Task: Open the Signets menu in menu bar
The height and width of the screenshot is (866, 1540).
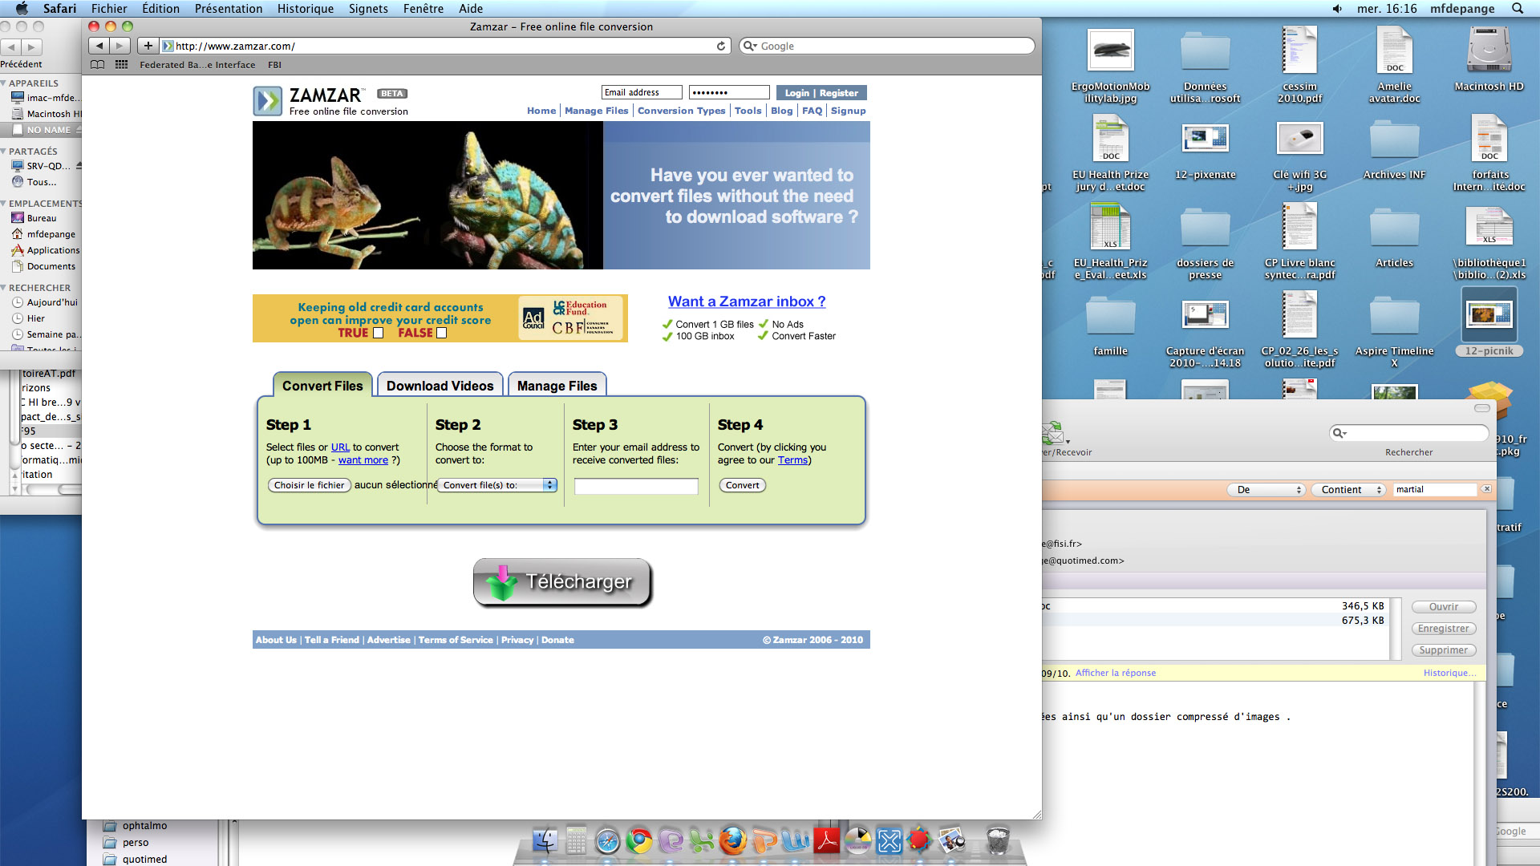Action: pos(368,9)
